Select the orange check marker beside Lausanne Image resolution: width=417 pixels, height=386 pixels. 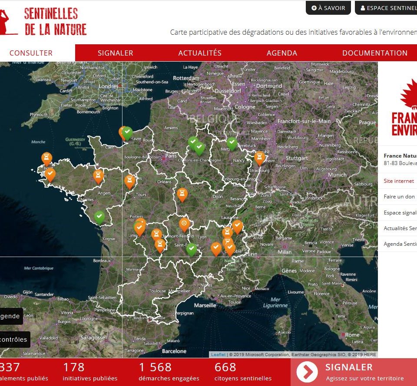237,226
